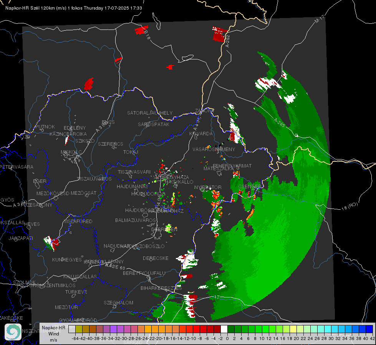Click the PÉTERVÁSÁRA town label
This screenshot has width=376, height=345.
17,167
